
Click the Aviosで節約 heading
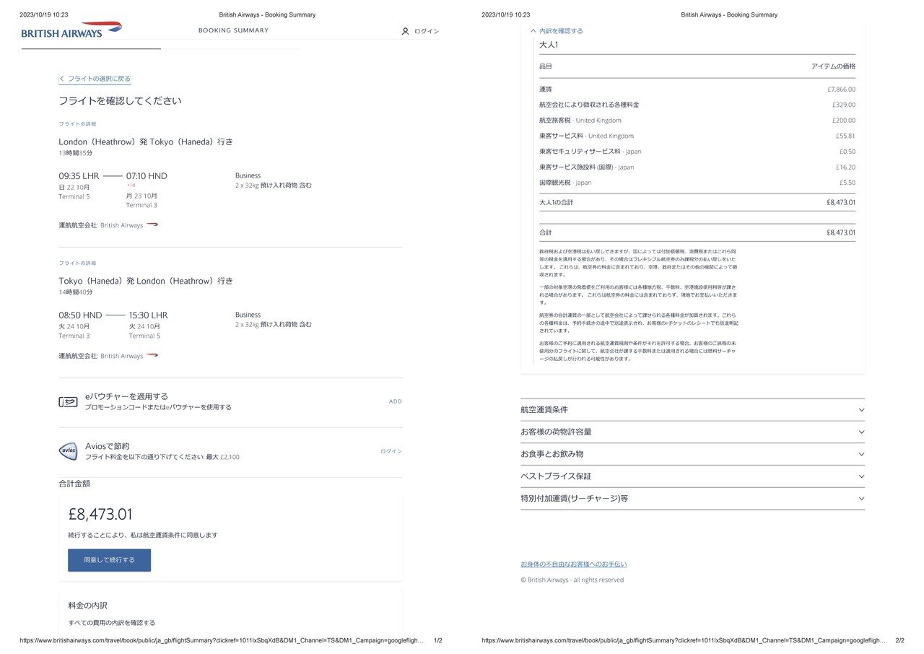pyautogui.click(x=107, y=446)
